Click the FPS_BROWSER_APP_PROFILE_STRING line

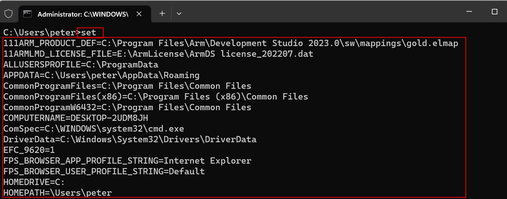127,161
